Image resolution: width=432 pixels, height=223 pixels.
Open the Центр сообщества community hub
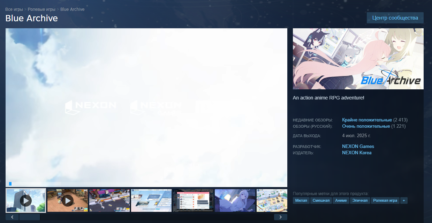click(x=395, y=18)
